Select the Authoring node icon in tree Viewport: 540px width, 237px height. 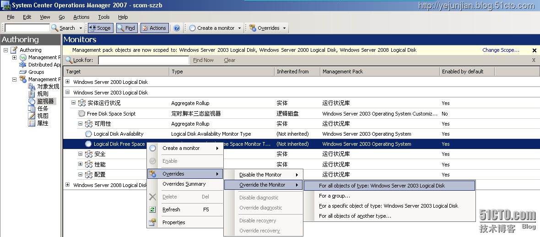tap(14, 50)
